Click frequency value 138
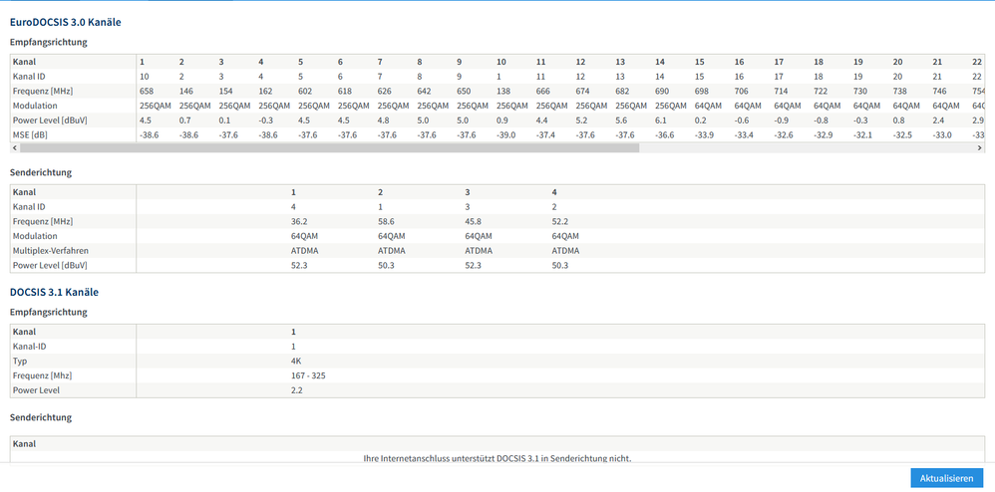Image resolution: width=995 pixels, height=492 pixels. (503, 92)
